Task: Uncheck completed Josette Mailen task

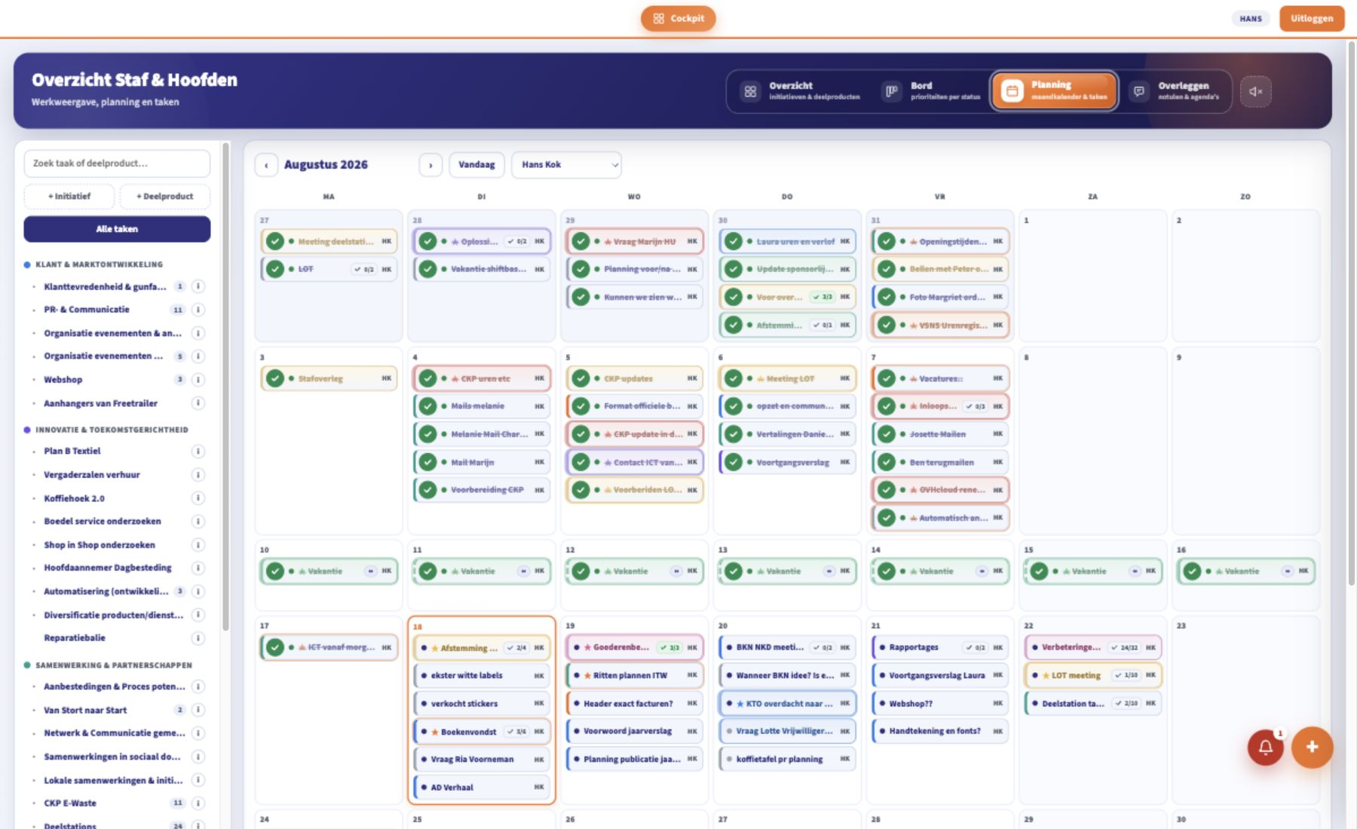Action: click(x=887, y=434)
